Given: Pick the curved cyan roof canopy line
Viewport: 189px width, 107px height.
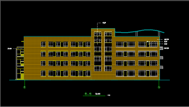Looking at the screenshot, I should tap(140, 31).
